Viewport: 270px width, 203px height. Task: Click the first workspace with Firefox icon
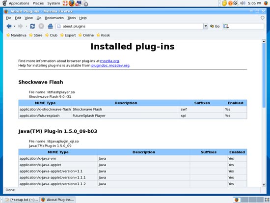(x=237, y=200)
